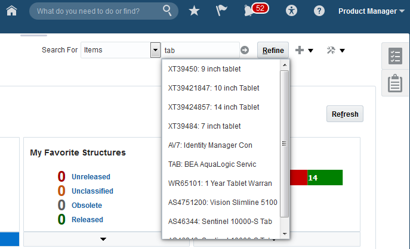Expand the Create plus menu arrow
The height and width of the screenshot is (249, 410).
[311, 51]
